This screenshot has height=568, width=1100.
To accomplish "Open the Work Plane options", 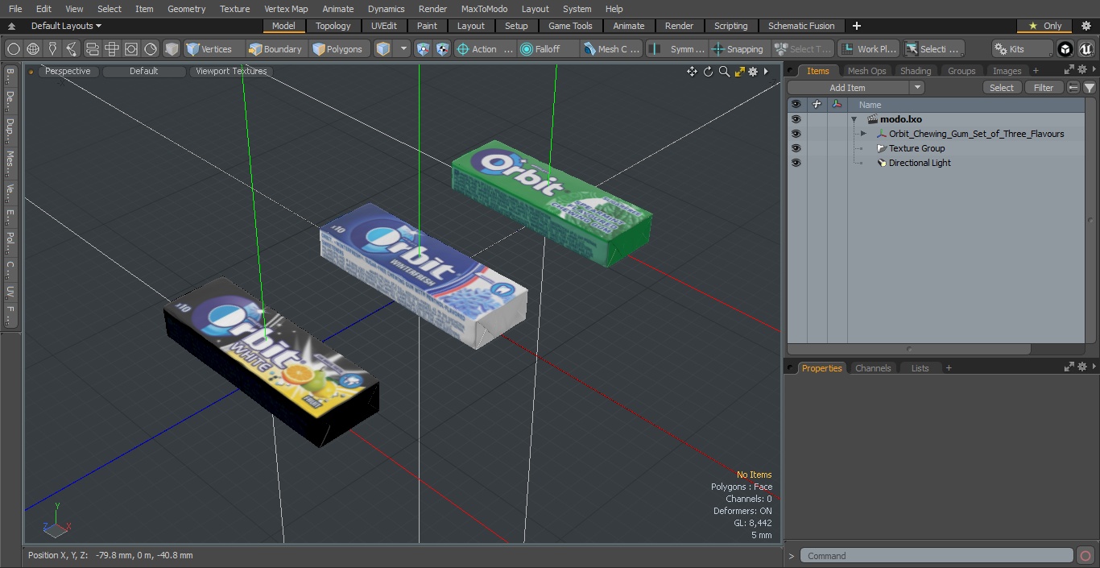I will click(x=869, y=49).
